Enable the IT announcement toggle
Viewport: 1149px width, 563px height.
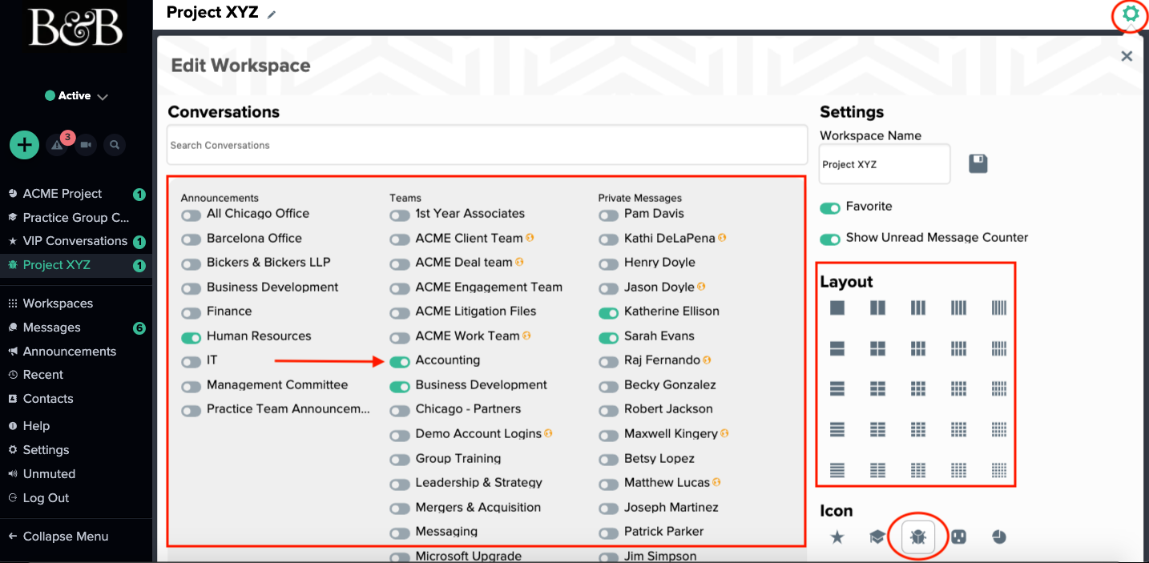click(191, 362)
